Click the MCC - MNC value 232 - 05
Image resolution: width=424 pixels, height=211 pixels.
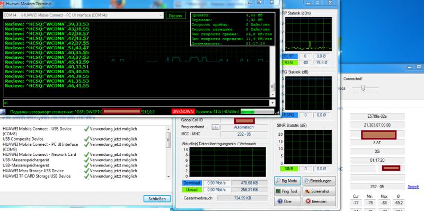coord(244,134)
